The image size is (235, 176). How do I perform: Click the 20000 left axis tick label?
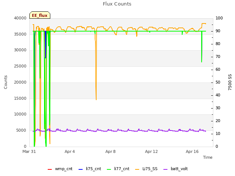coord(20,82)
